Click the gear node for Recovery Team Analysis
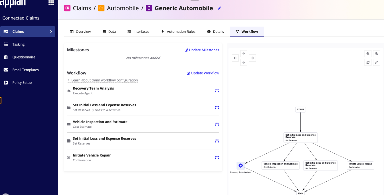384x195 pixels. point(241,166)
